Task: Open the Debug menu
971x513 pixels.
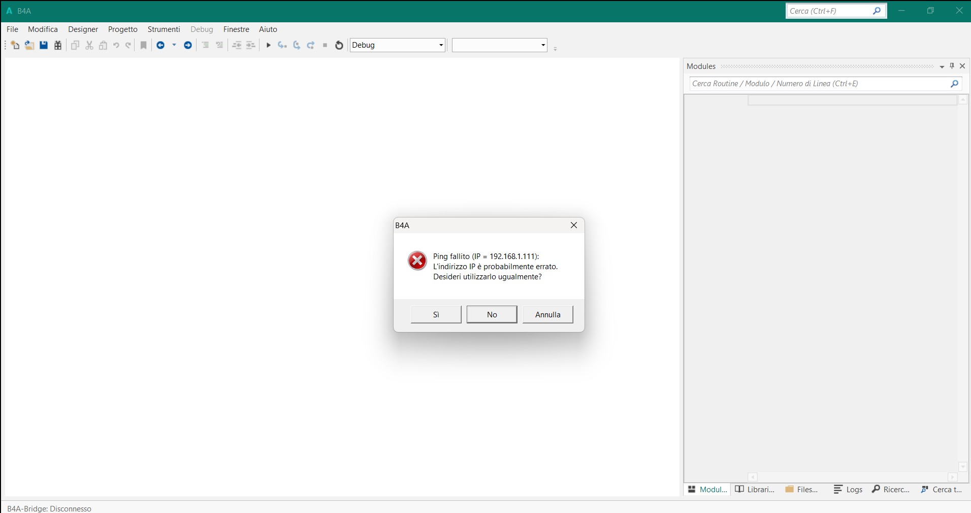Action: (202, 29)
